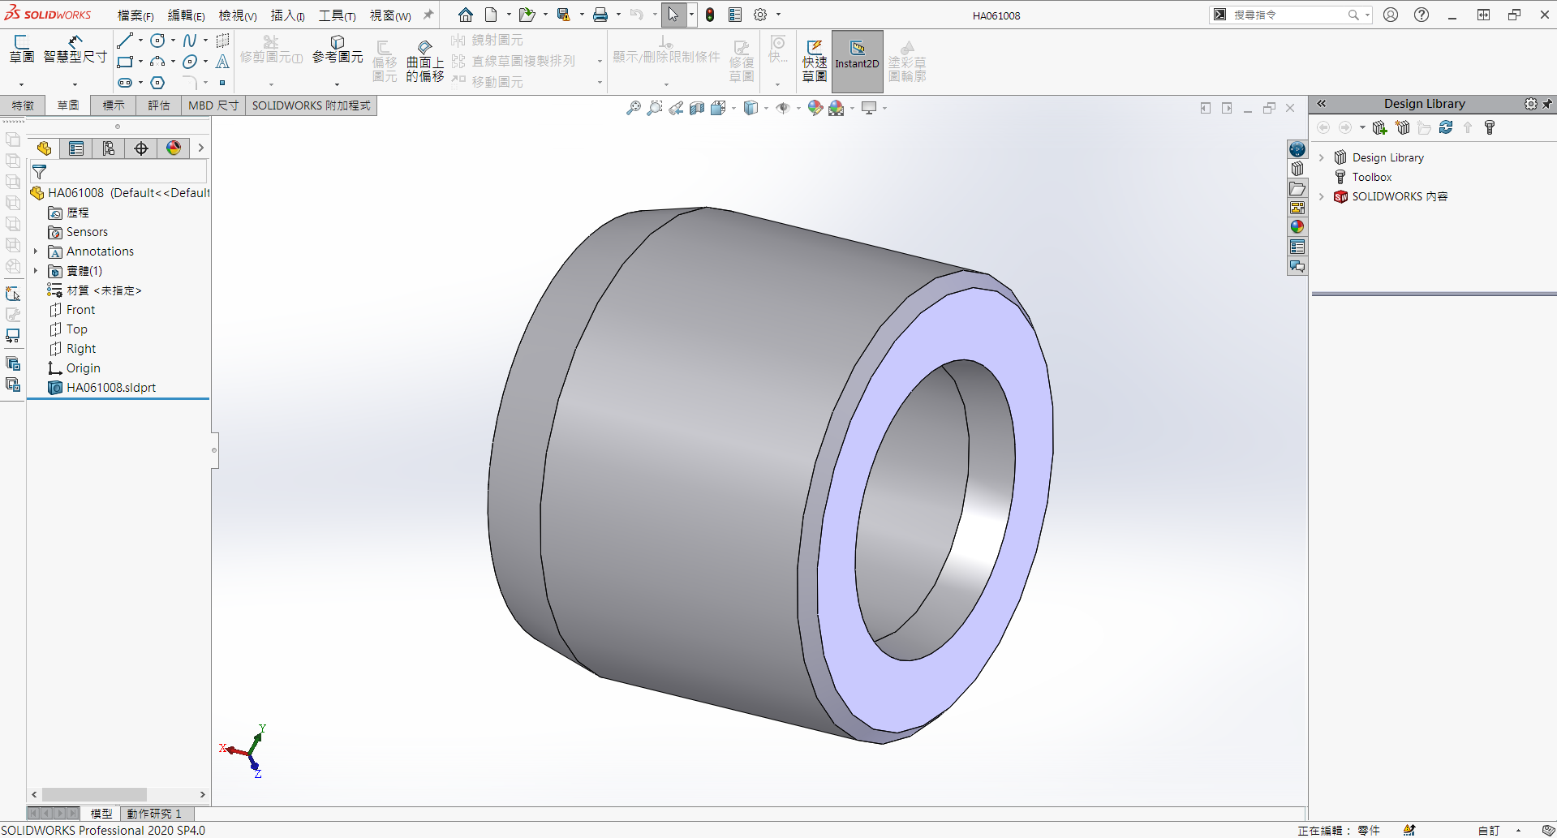The image size is (1557, 838).
Task: Open the Rapid Sketch tool
Action: click(815, 60)
